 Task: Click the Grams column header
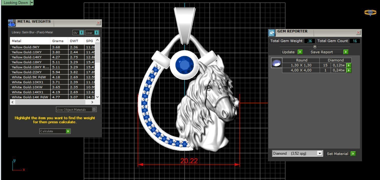click(x=59, y=41)
